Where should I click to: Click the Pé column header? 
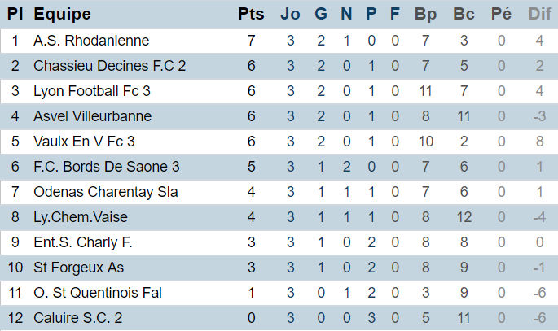click(502, 14)
